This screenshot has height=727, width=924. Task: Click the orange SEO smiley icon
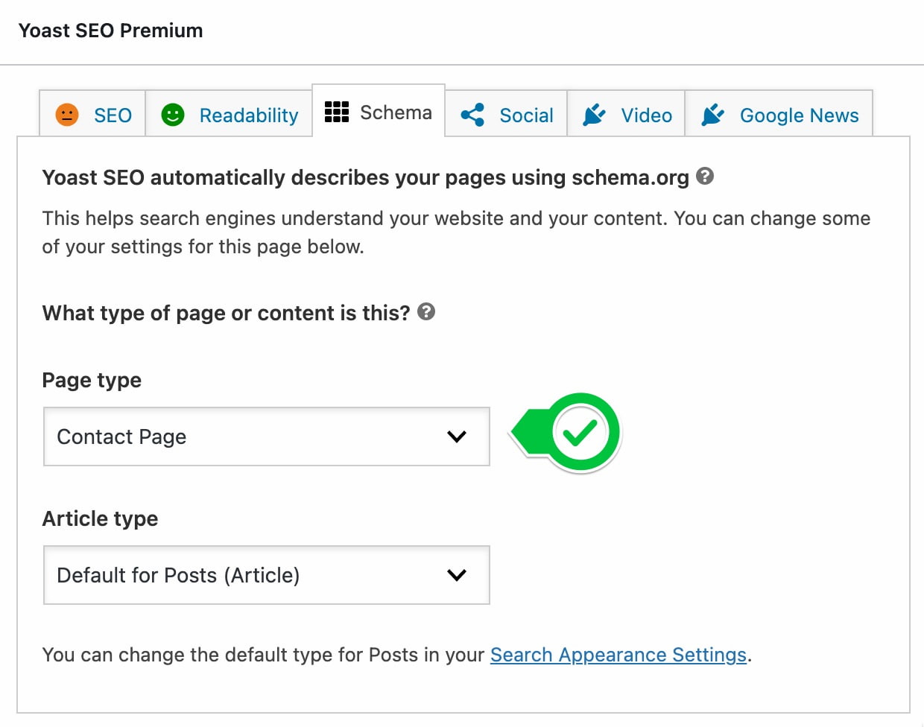tap(69, 114)
